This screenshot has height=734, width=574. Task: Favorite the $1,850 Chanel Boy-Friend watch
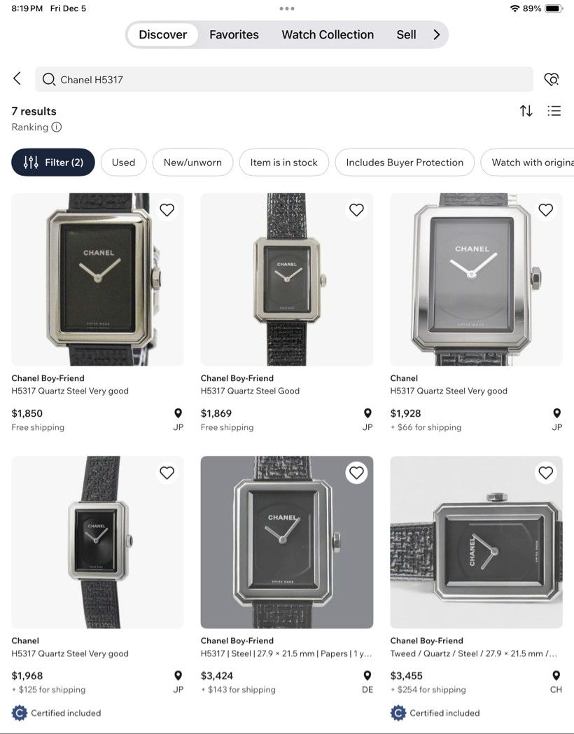[167, 210]
